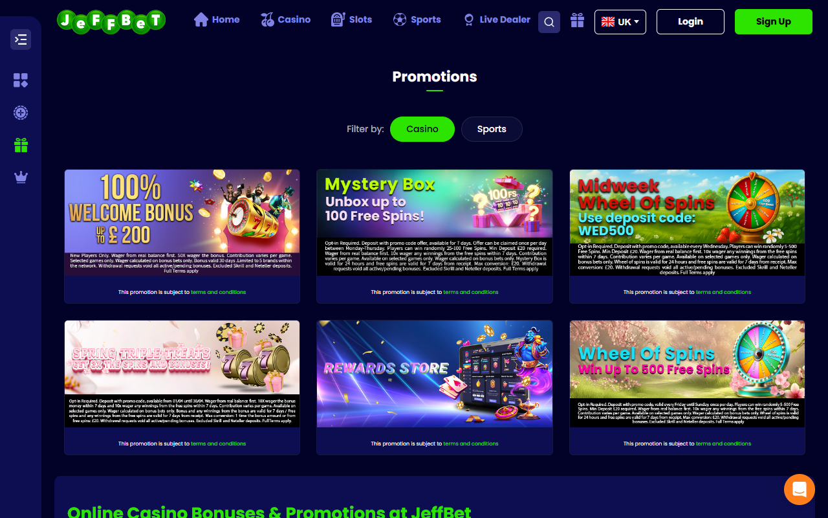
Task: Open terms and conditions under Welcome Bonus
Action: click(218, 292)
